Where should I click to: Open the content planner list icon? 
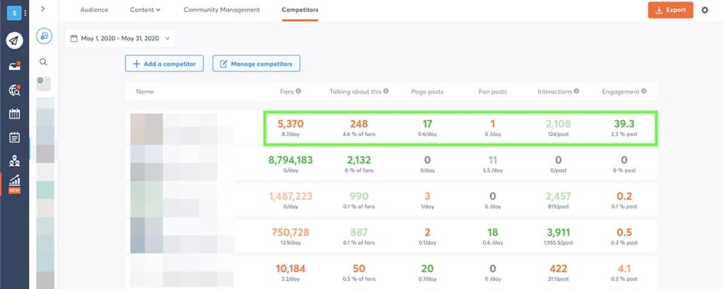(14, 137)
